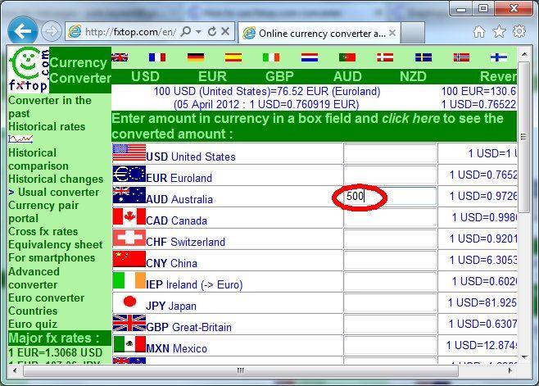Click the AUD Australia amount field
This screenshot has height=386, width=539.
pyautogui.click(x=390, y=197)
